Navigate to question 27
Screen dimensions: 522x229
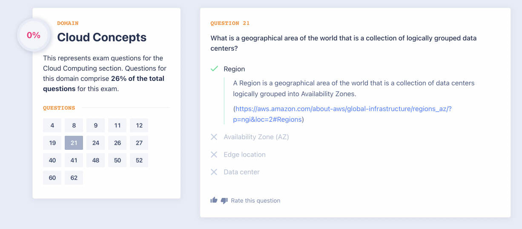(x=139, y=143)
